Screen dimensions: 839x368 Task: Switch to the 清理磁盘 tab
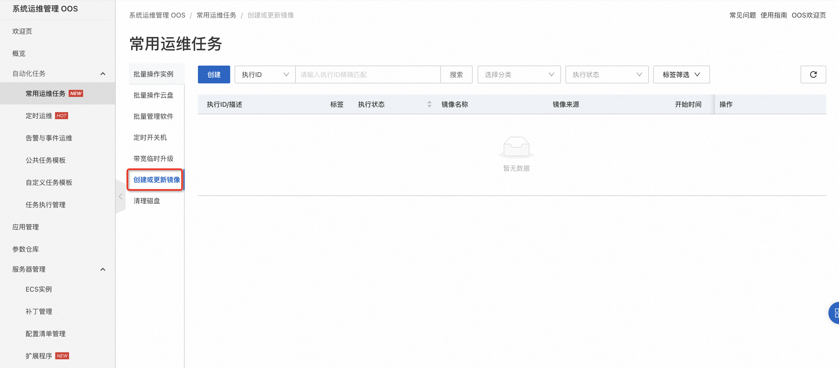(x=147, y=201)
